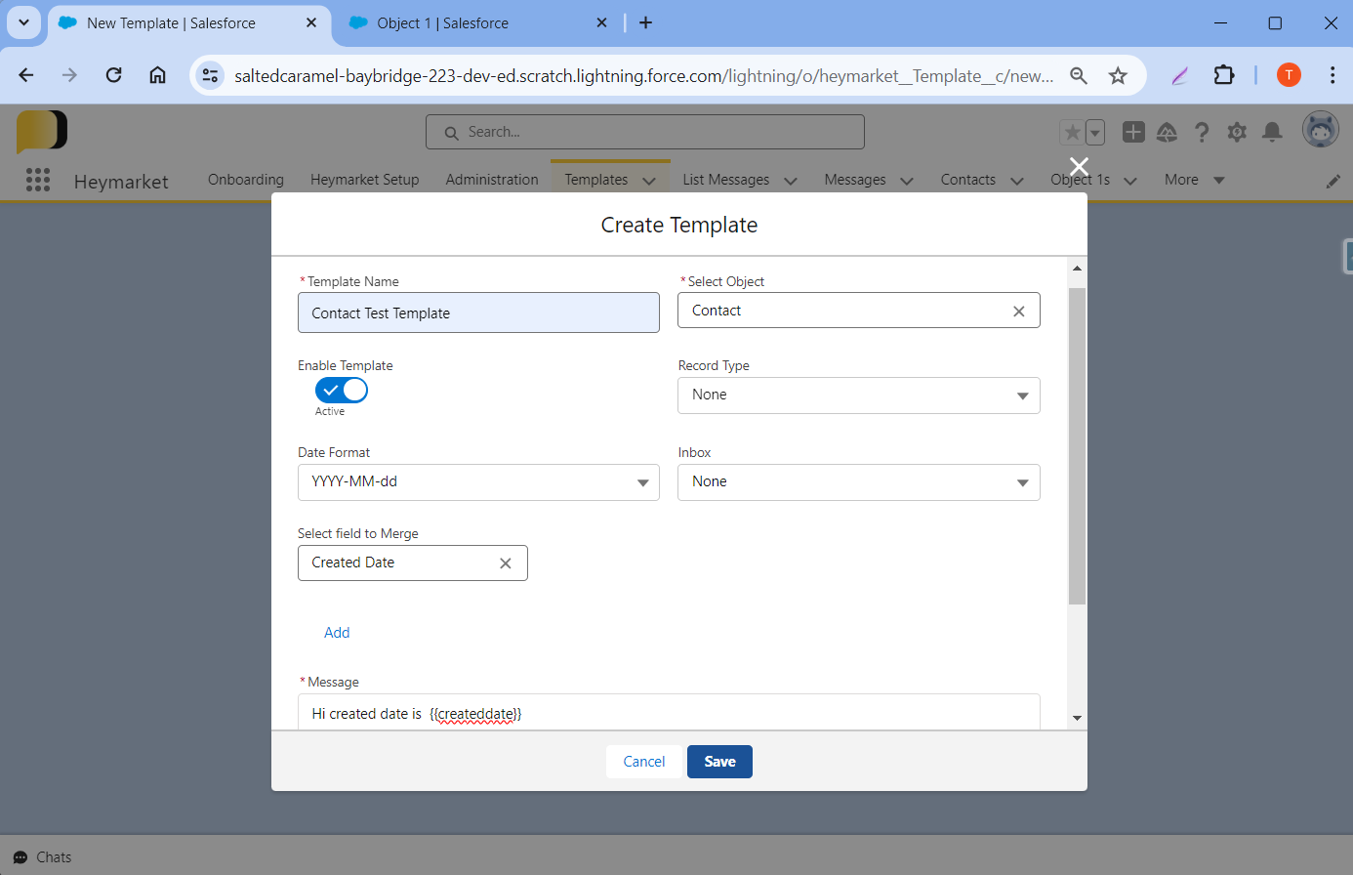The height and width of the screenshot is (875, 1353).
Task: Open the Chats utility bar item
Action: tap(43, 857)
